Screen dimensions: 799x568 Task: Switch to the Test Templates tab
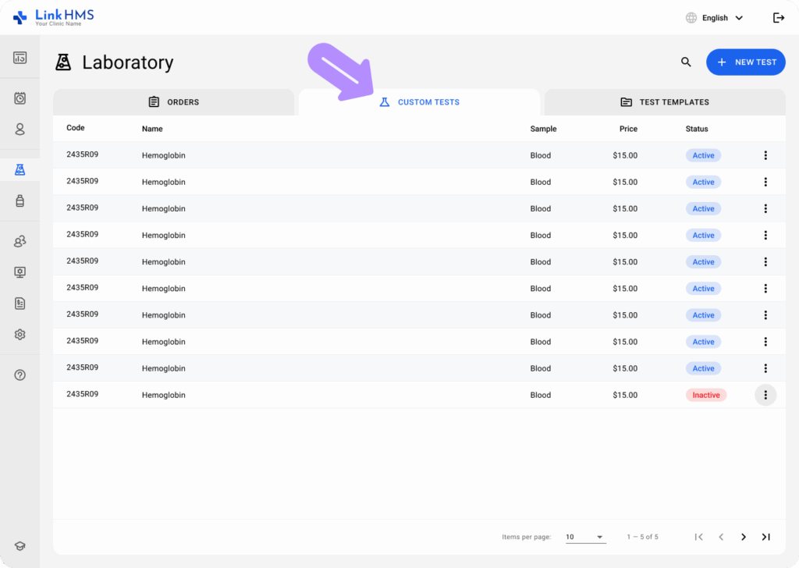pyautogui.click(x=665, y=102)
